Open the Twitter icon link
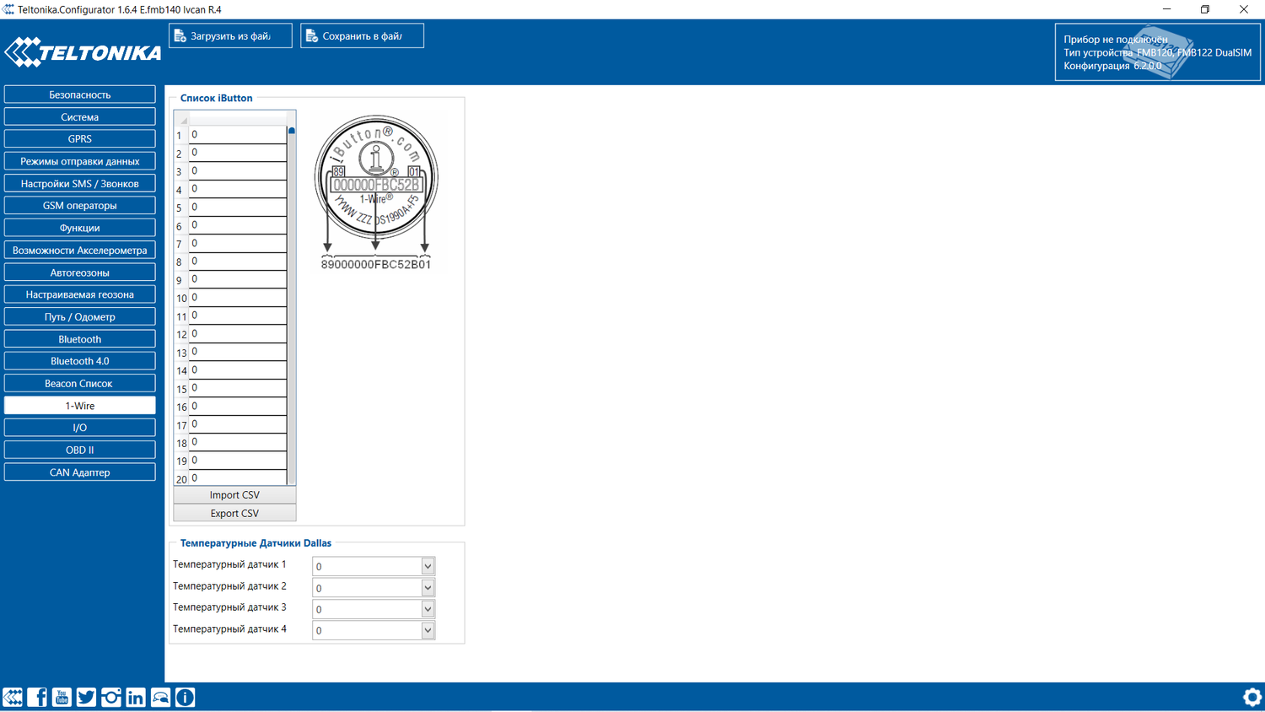 pos(86,697)
